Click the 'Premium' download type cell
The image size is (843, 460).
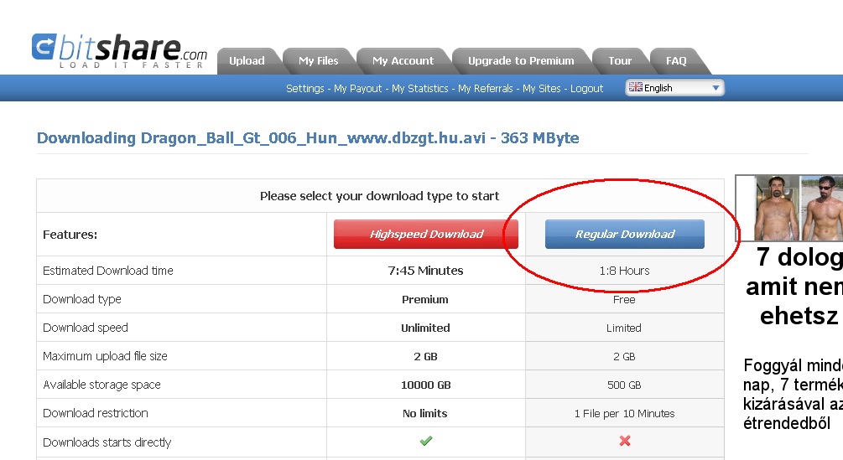pos(424,299)
